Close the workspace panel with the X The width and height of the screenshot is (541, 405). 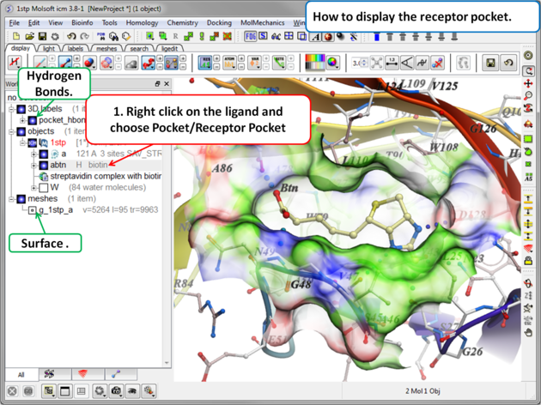[167, 84]
